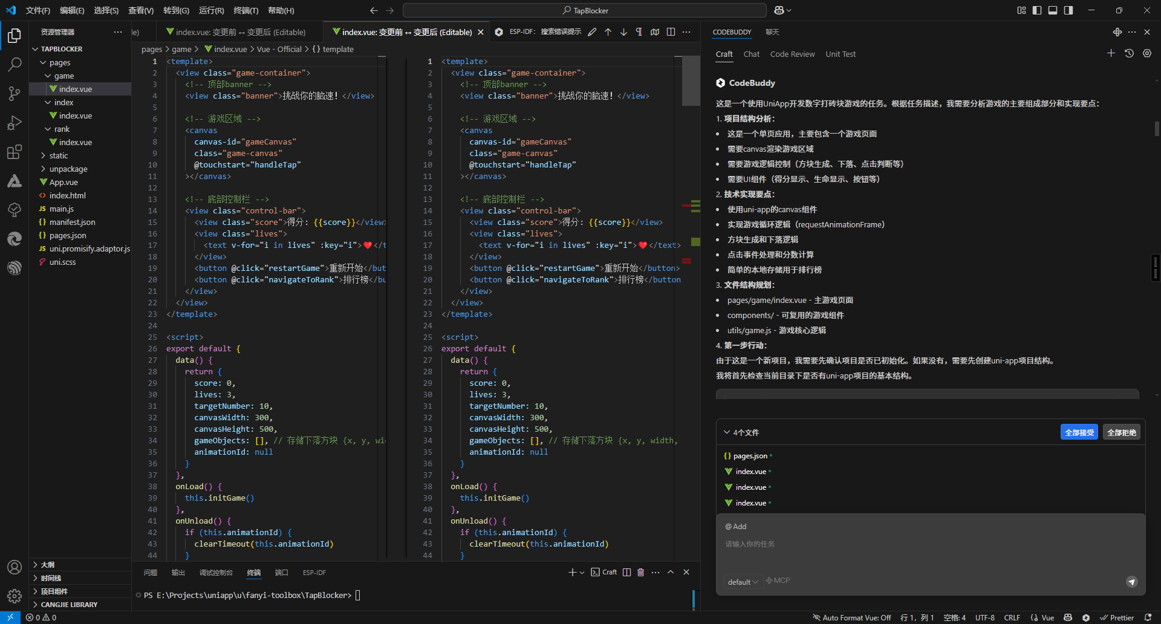Click the pencil icon in diff editor toolbar
The width and height of the screenshot is (1161, 624).
coord(592,32)
